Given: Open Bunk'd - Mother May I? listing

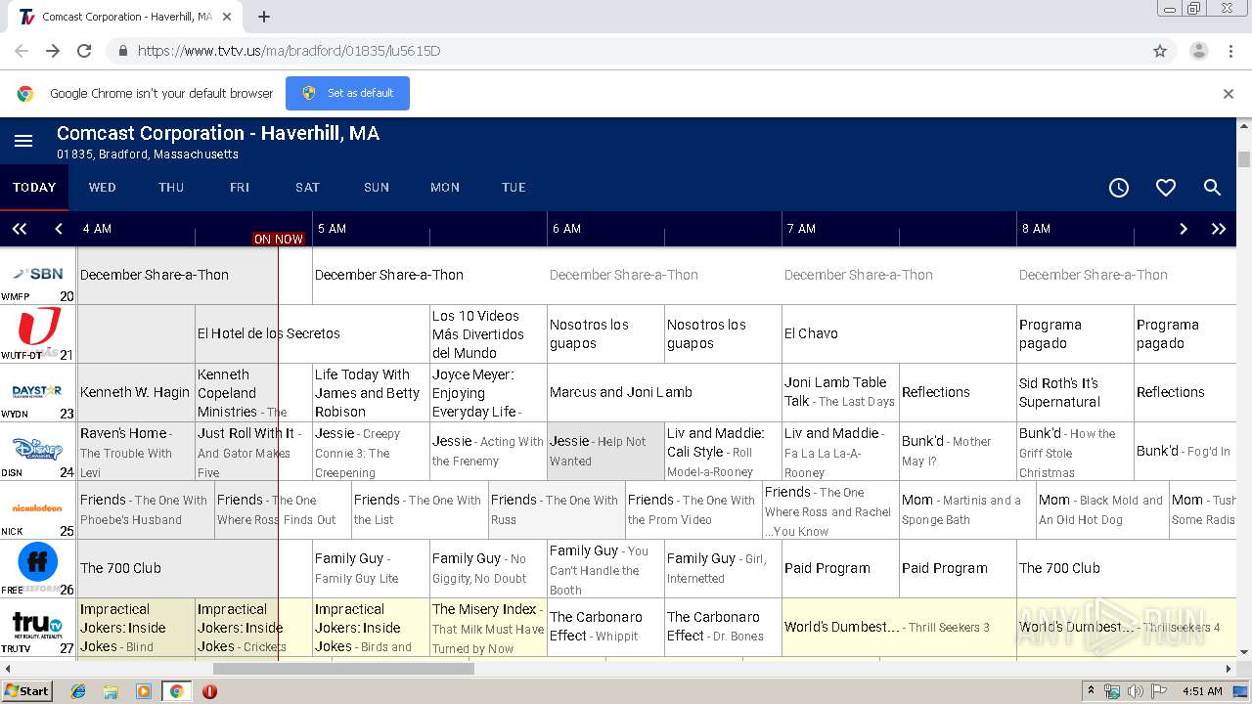Looking at the screenshot, I should [x=958, y=451].
